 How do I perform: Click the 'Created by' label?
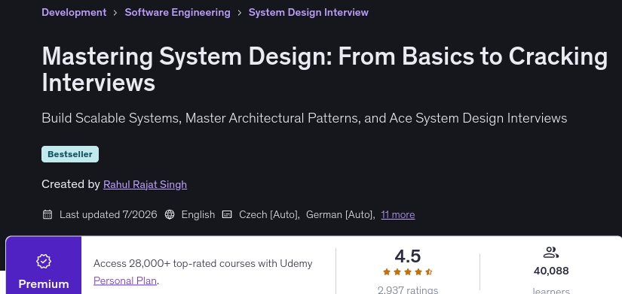[71, 184]
